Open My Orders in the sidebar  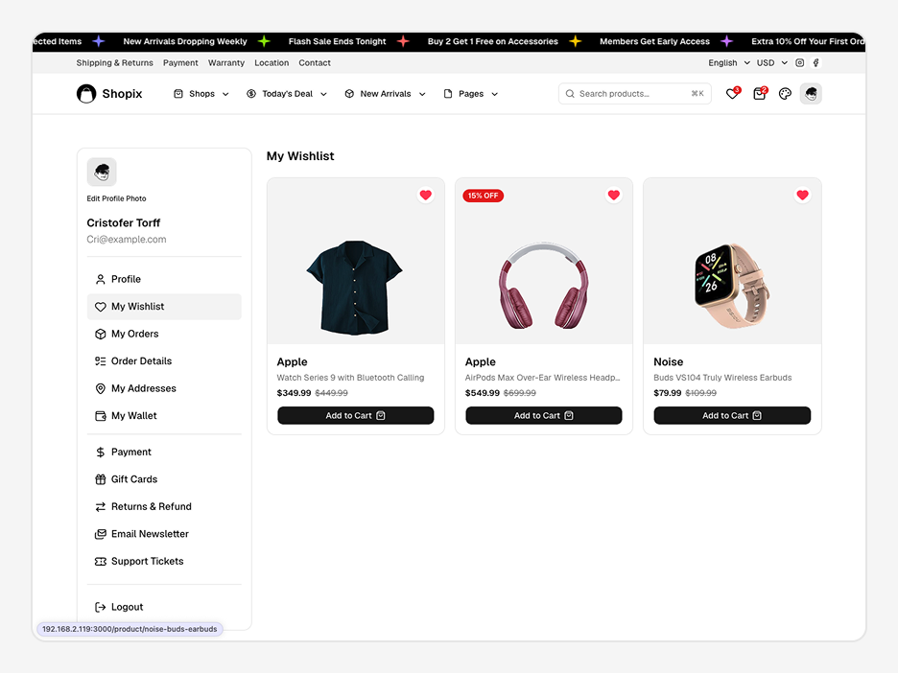[x=164, y=334]
